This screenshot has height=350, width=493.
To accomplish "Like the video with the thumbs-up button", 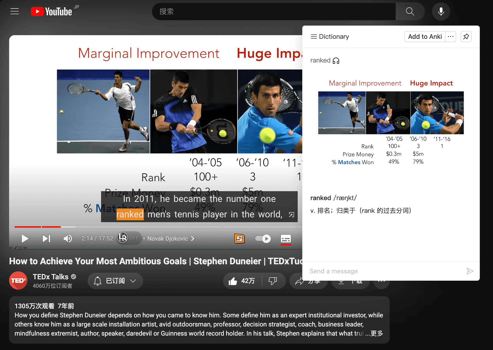I will pos(242,281).
